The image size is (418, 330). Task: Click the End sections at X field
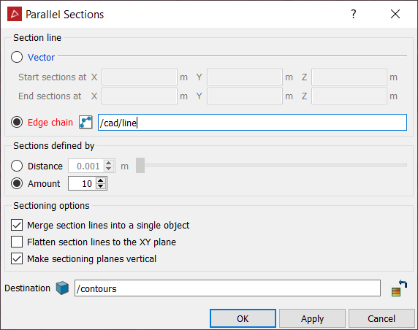(x=140, y=96)
